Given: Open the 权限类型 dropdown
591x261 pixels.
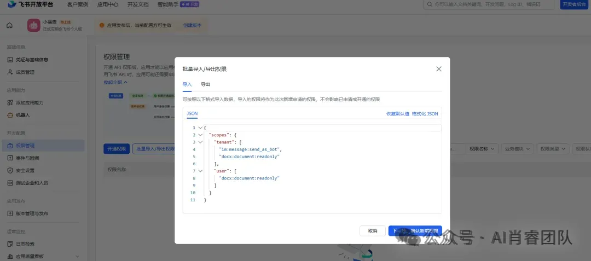Looking at the screenshot, I should click(553, 149).
